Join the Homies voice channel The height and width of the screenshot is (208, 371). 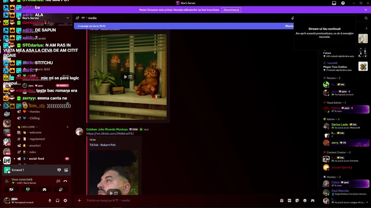click(43, 112)
